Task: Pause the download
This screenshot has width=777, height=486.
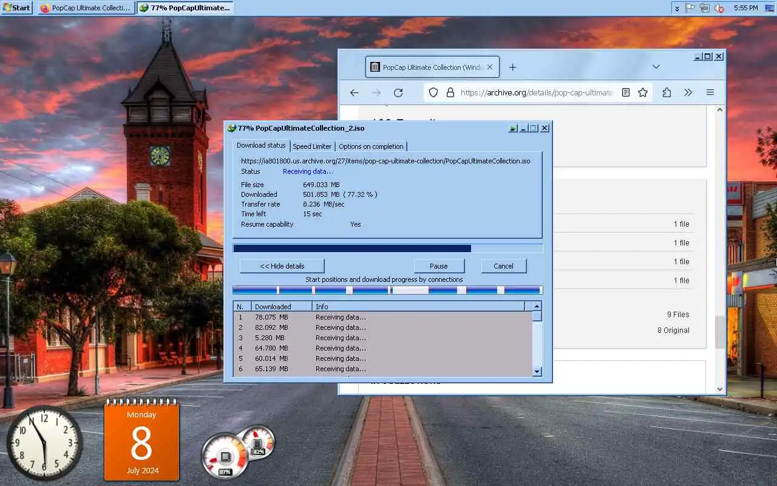Action: click(439, 266)
